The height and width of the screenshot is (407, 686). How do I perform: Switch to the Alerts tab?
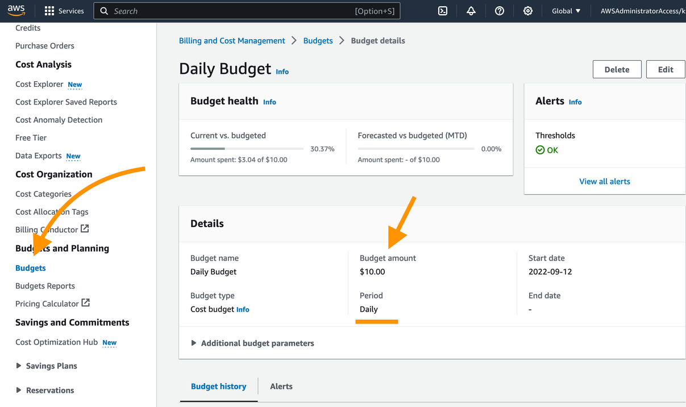coord(281,387)
